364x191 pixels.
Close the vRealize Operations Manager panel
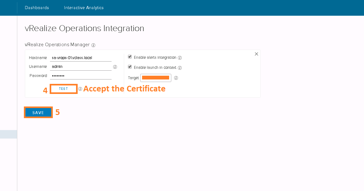(256, 54)
